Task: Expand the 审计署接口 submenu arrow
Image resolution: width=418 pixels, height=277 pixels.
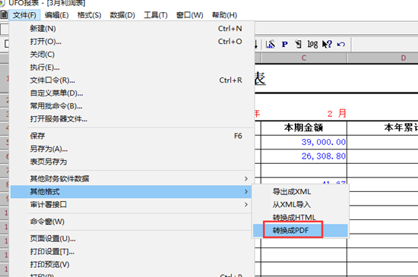Action: tap(246, 205)
